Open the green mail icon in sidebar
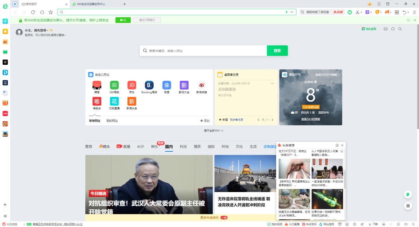 point(5,52)
